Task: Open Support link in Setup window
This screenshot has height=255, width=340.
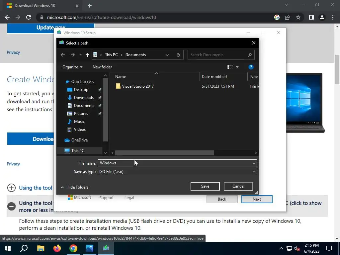Action: click(107, 198)
